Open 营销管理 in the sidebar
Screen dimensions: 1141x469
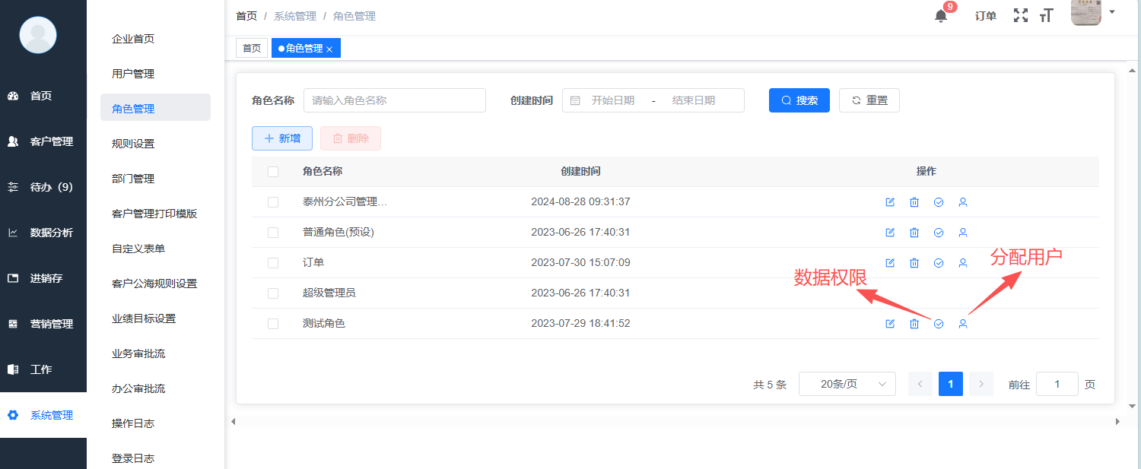[43, 324]
